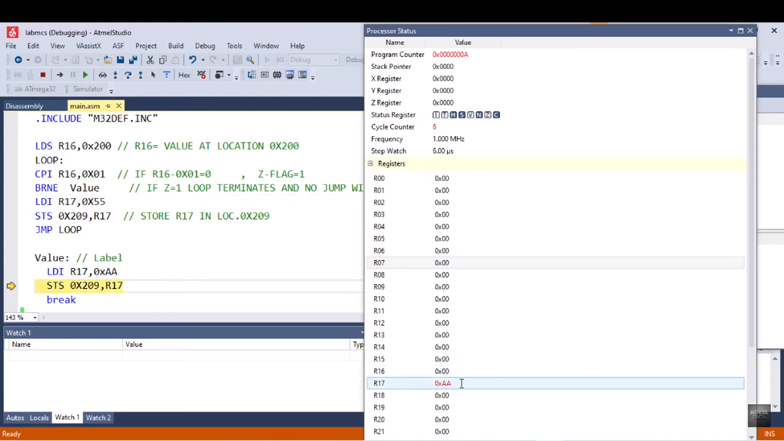The height and width of the screenshot is (441, 784).
Task: Click the Undo arrow icon
Action: point(192,60)
